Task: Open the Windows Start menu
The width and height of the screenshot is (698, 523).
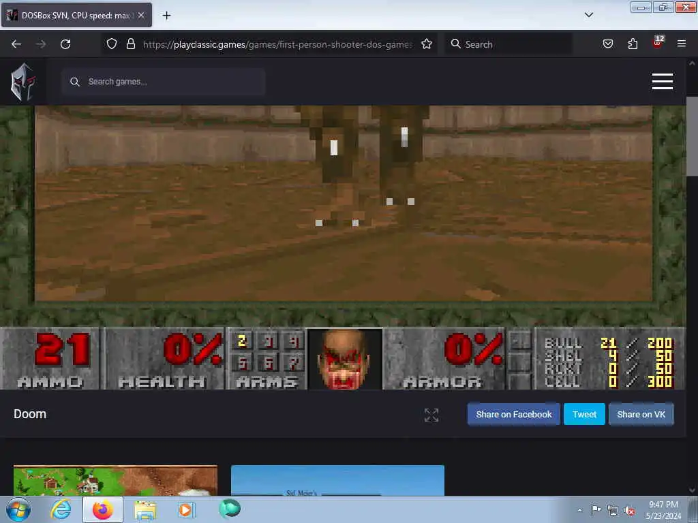Action: (18, 509)
